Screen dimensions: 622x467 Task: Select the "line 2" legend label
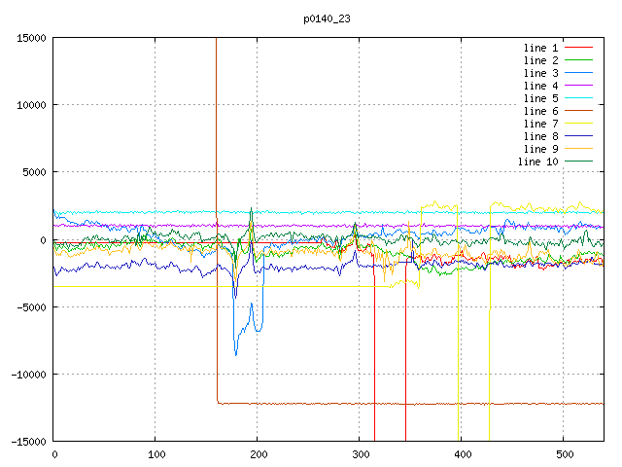tap(540, 60)
